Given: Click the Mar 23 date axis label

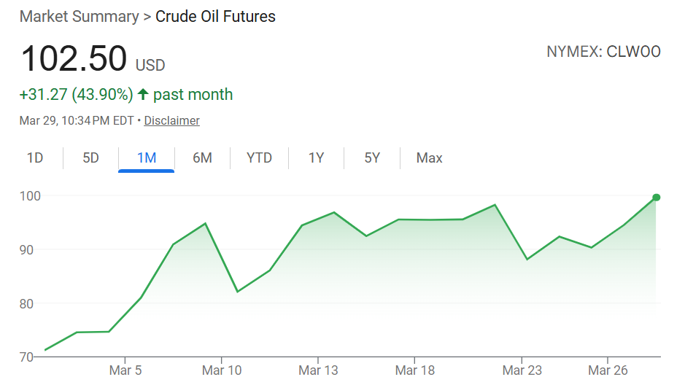Looking at the screenshot, I should [522, 370].
